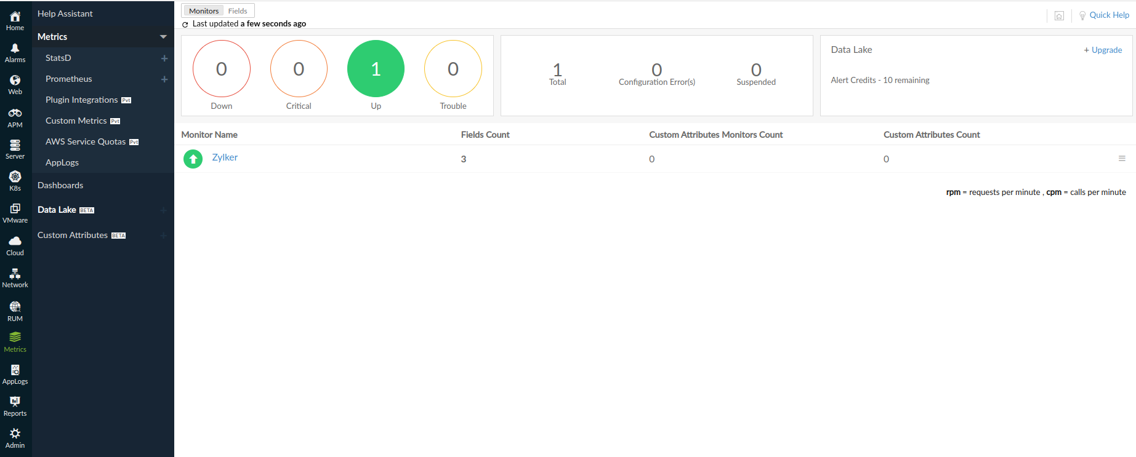The height and width of the screenshot is (457, 1136).
Task: Sort by Monitor Name column header
Action: tap(209, 135)
